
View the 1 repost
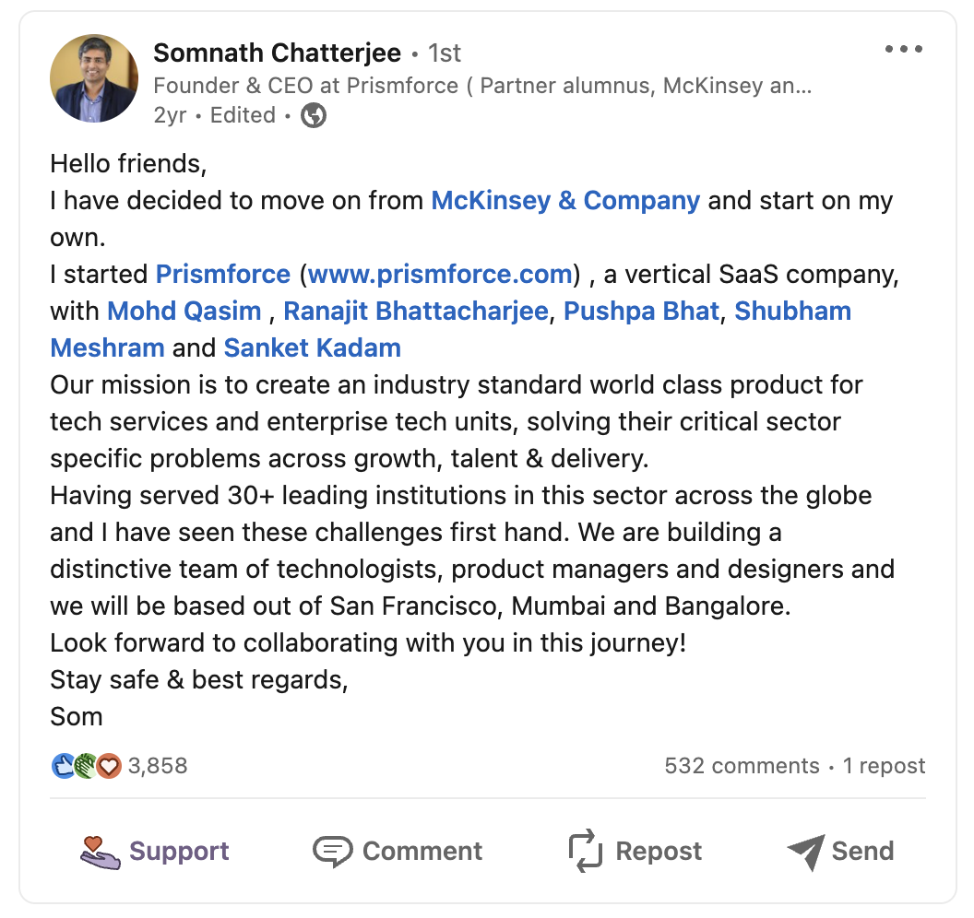tap(884, 765)
